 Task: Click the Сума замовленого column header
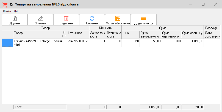pyautogui.click(x=150, y=35)
